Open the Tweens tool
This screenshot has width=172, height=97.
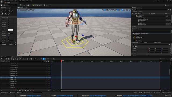[x=9, y=11]
